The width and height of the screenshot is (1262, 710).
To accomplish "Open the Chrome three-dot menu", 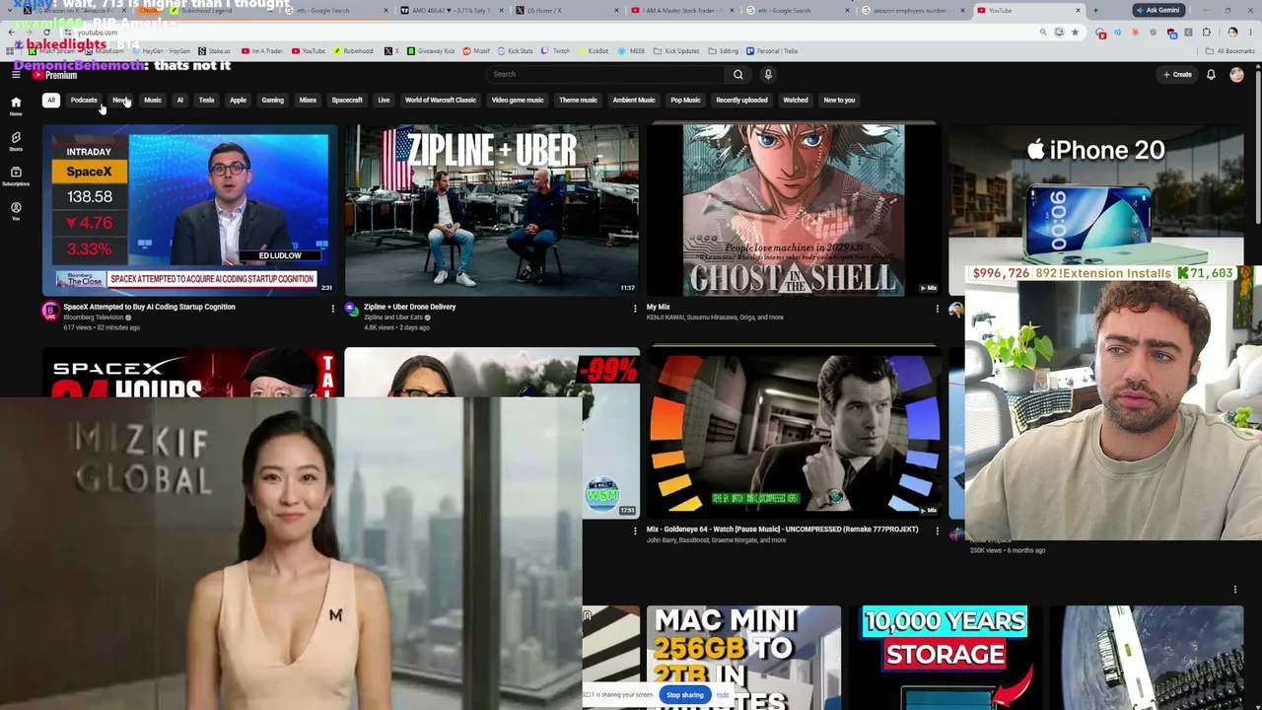I will click(1250, 33).
